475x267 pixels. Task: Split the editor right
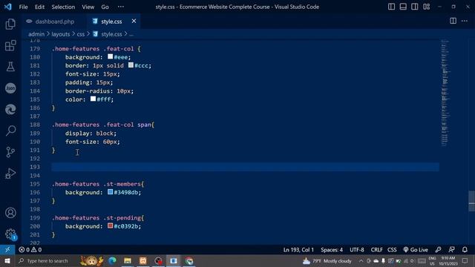click(x=453, y=21)
